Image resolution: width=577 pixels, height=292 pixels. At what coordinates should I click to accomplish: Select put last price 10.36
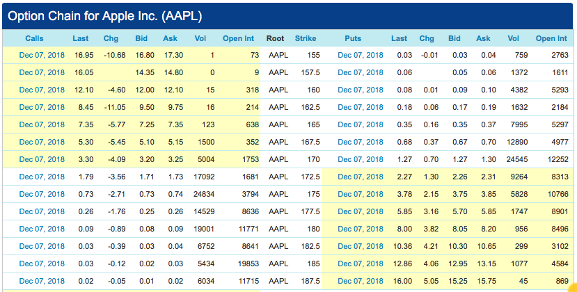pyautogui.click(x=402, y=246)
